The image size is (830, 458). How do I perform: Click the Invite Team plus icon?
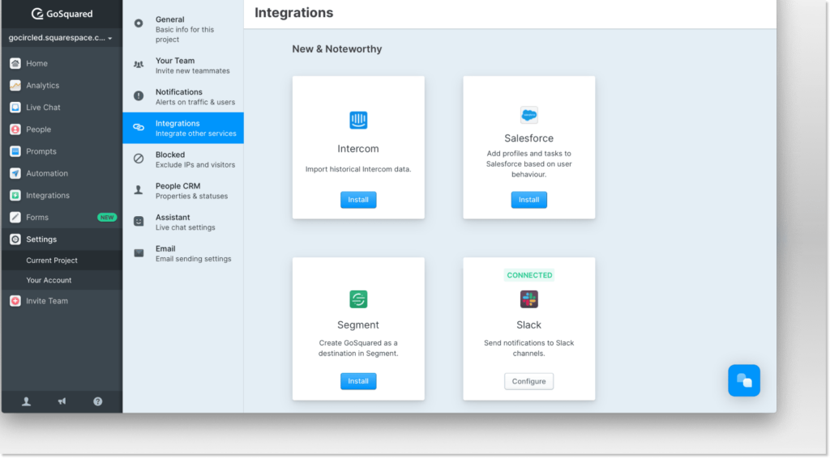tap(15, 301)
